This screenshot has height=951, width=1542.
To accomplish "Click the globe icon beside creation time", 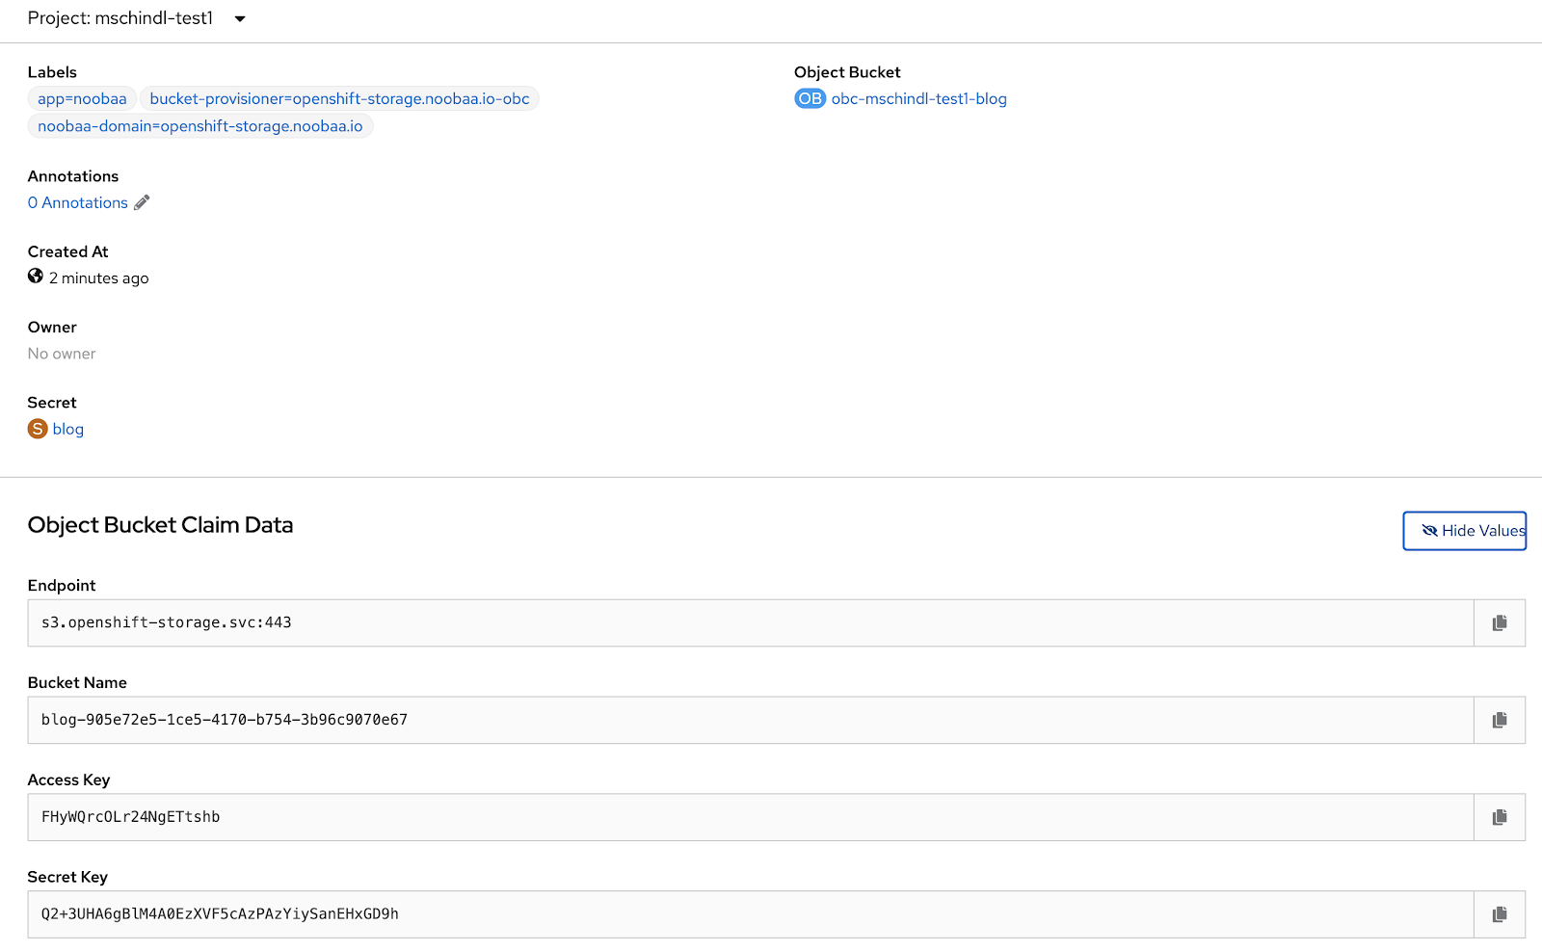I will coord(36,277).
